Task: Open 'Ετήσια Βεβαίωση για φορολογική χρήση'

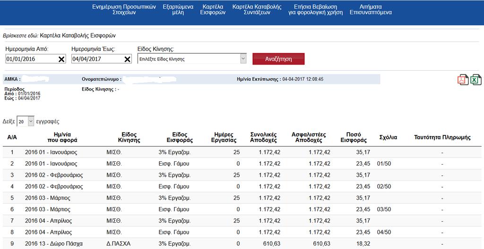Action: tap(315, 9)
